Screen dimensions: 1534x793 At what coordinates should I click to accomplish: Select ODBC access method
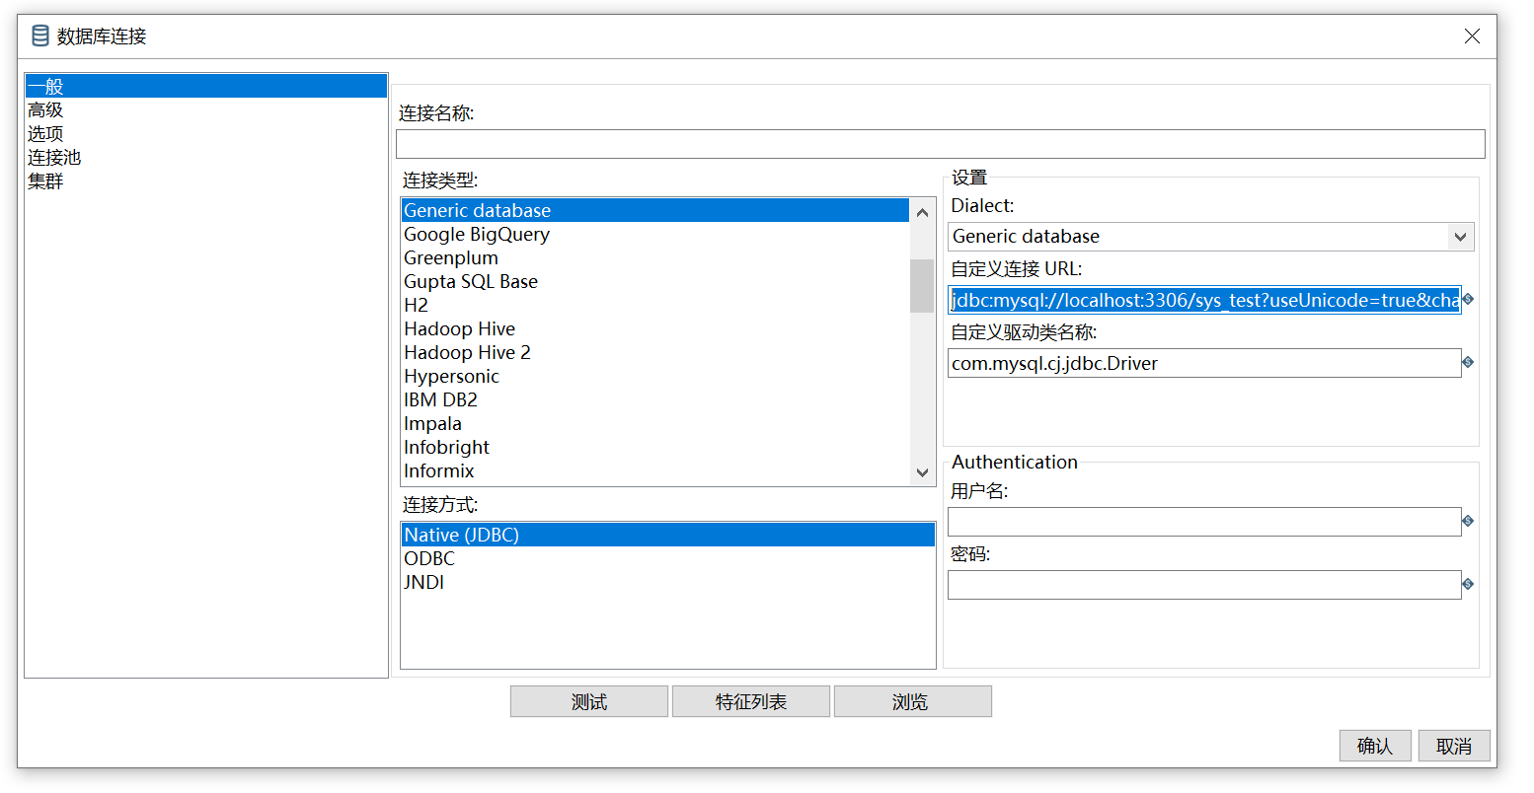(x=668, y=558)
